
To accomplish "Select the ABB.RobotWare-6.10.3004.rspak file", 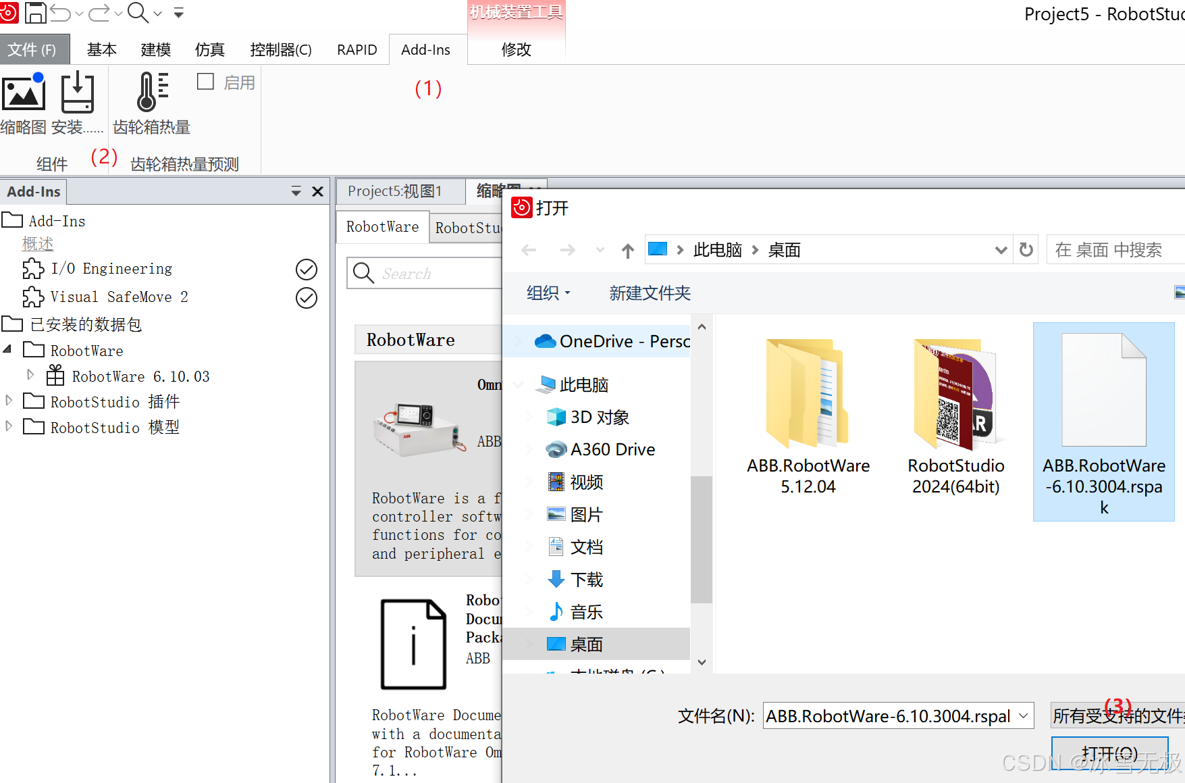I will click(x=1104, y=422).
